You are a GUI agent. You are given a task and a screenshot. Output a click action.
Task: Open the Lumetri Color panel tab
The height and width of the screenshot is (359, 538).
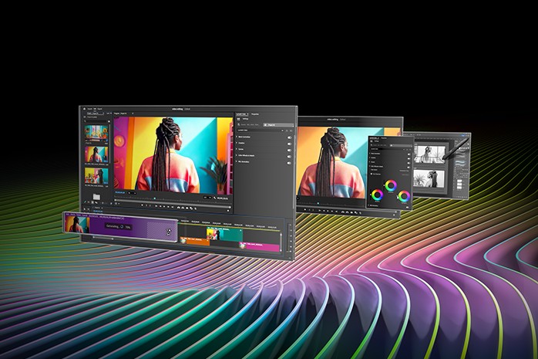[x=241, y=114]
